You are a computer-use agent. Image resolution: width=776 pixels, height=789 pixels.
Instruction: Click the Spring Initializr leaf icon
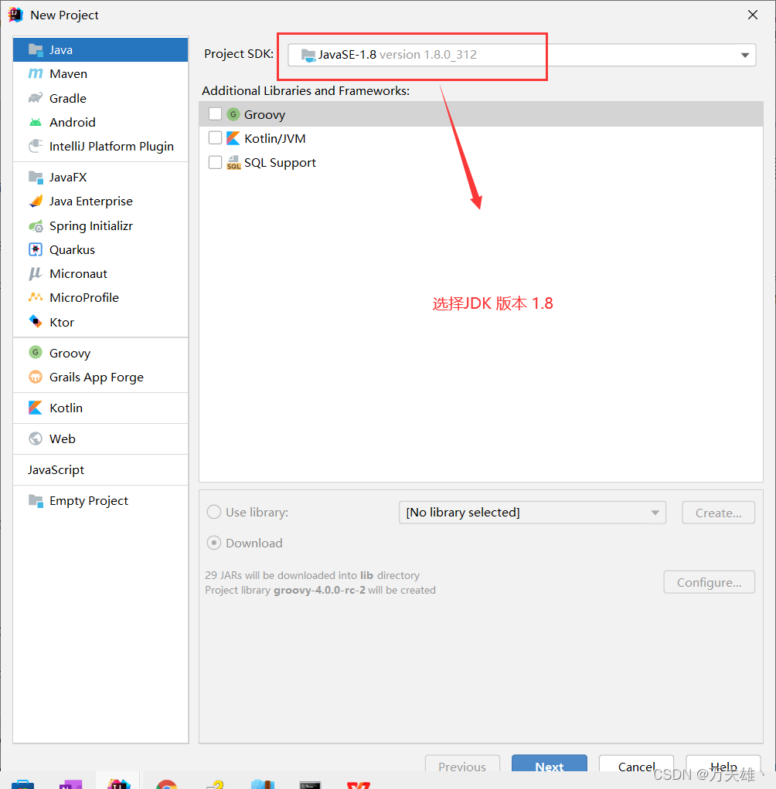point(36,226)
